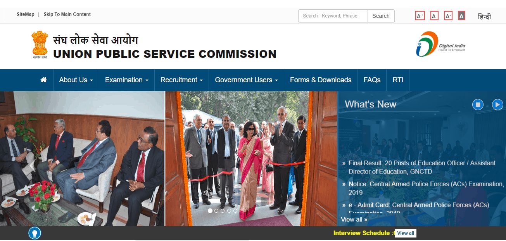Click the Search button
The height and width of the screenshot is (241, 506).
(381, 16)
